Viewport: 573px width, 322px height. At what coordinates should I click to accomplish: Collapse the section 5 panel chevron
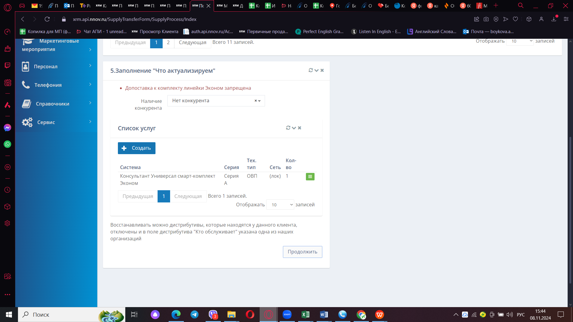tap(316, 70)
